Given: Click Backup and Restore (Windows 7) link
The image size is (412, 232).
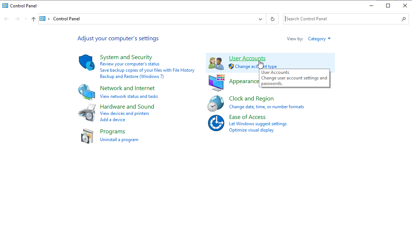Looking at the screenshot, I should coord(132,76).
